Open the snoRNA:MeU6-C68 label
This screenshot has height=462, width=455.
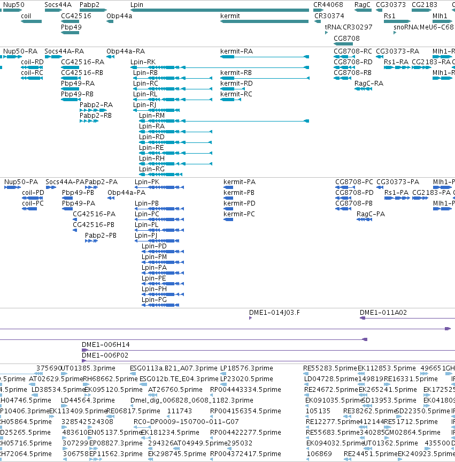(x=423, y=27)
